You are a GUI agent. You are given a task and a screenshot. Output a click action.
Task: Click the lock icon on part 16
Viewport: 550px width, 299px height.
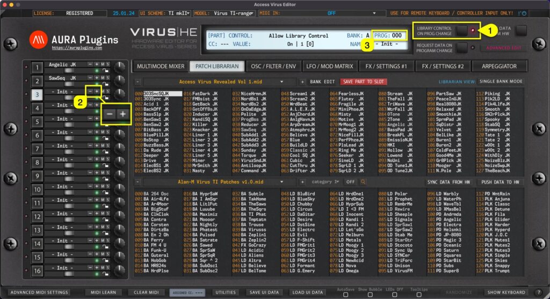105,274
